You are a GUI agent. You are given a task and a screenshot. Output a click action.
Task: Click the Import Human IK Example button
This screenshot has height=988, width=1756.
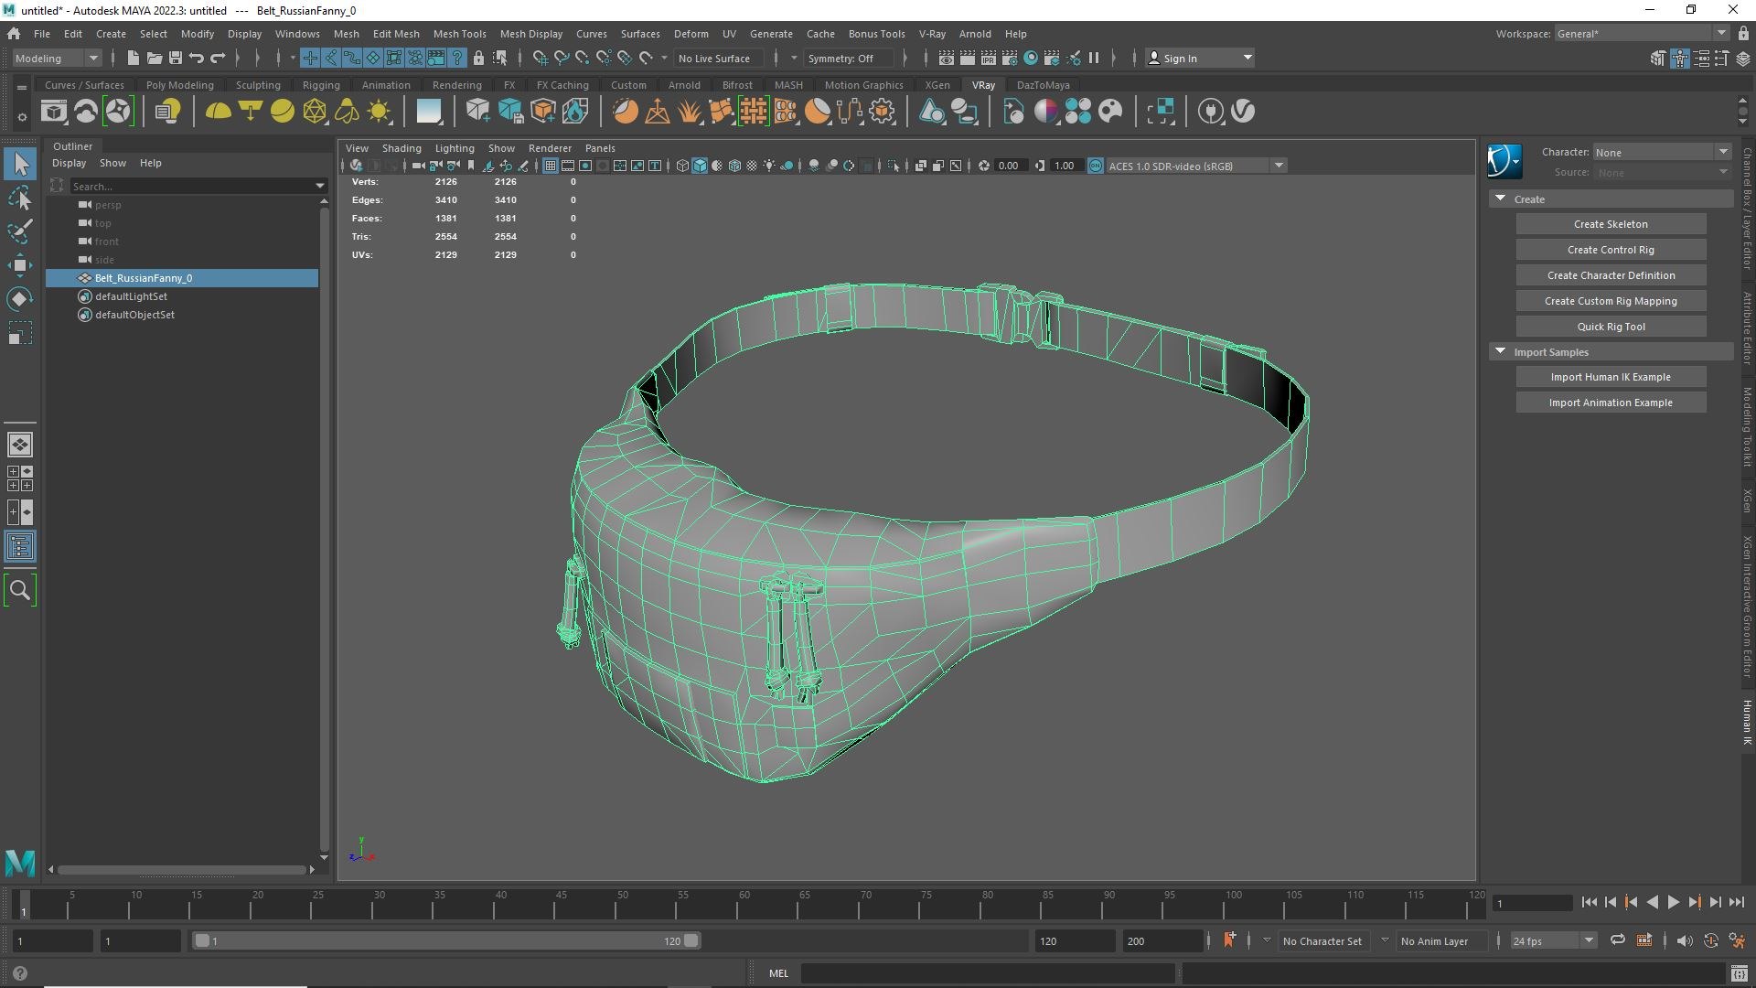click(x=1611, y=377)
